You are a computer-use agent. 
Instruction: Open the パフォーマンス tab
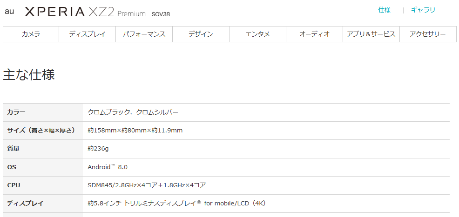click(144, 34)
